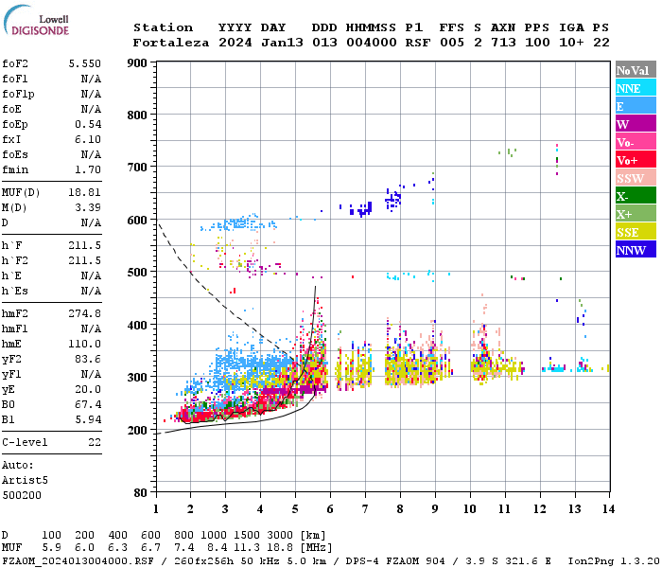Click the B0 value 67.4
Screen dimensions: 662x568
click(x=88, y=404)
